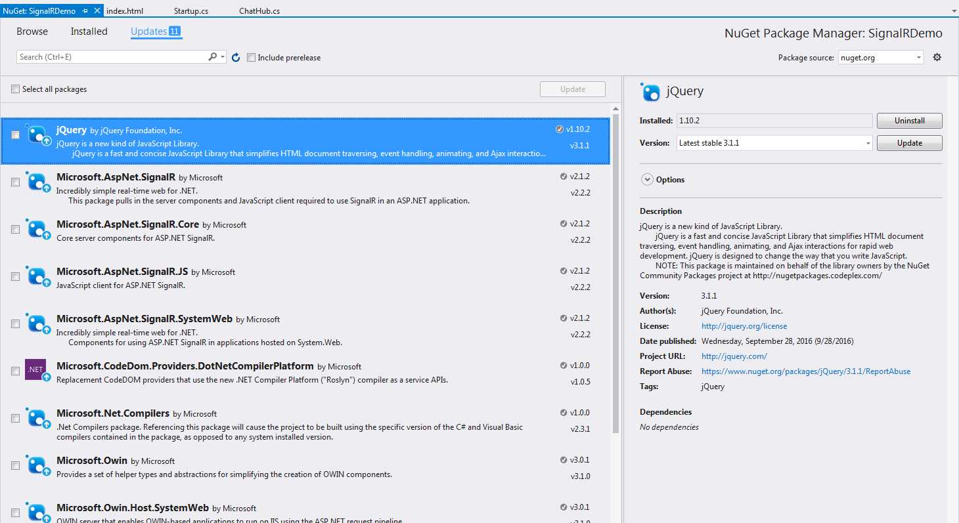Image resolution: width=959 pixels, height=523 pixels.
Task: Tick the Microsoft.CodeDom.Providers.DotNetCompilerPlatform checkbox
Action: point(15,371)
